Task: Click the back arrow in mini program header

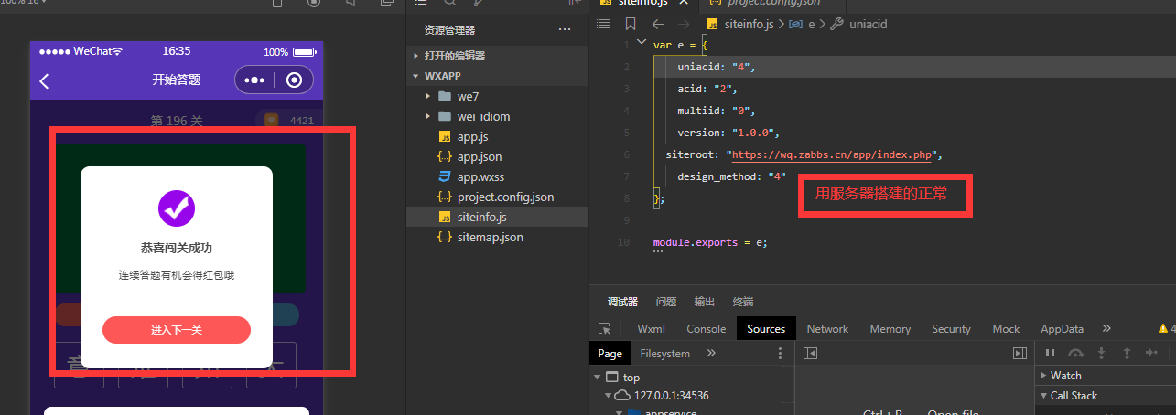Action: (44, 81)
